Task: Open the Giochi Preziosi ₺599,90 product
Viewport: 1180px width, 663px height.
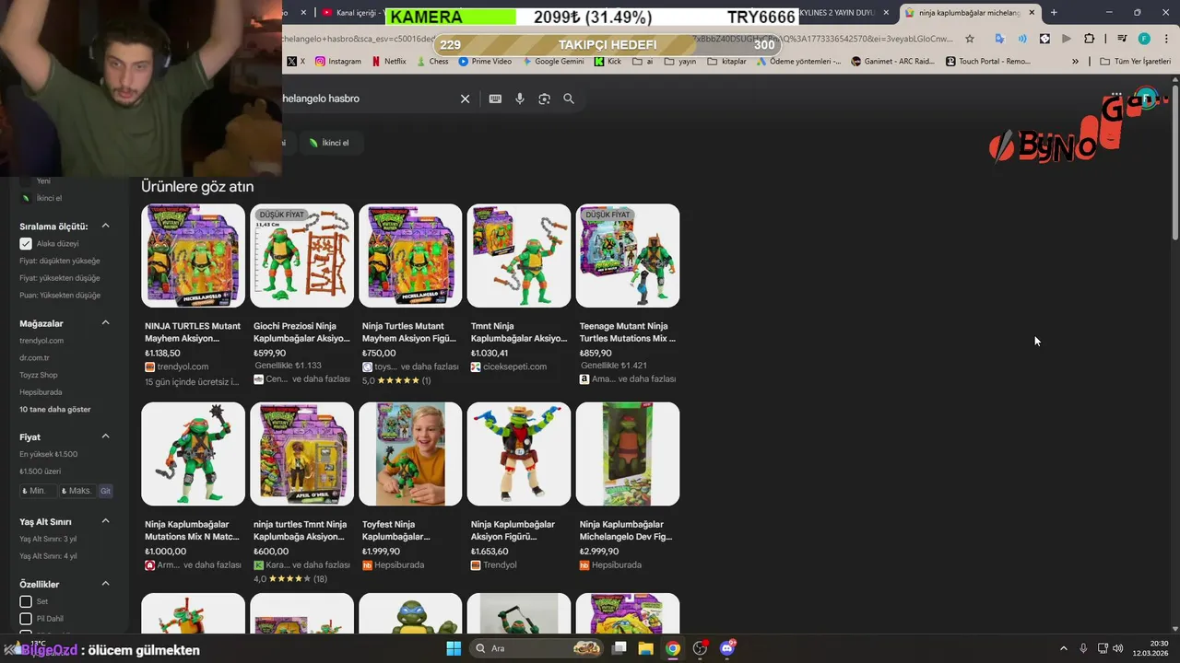Action: [x=301, y=295]
